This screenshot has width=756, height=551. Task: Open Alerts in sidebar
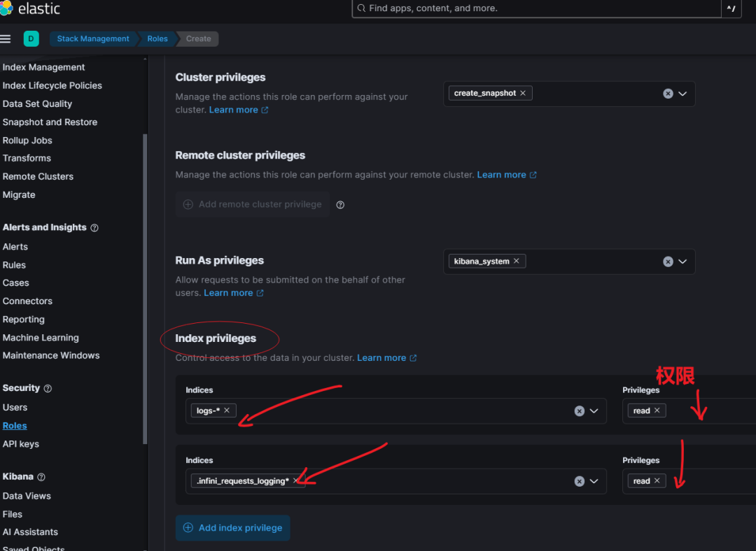pyautogui.click(x=15, y=247)
